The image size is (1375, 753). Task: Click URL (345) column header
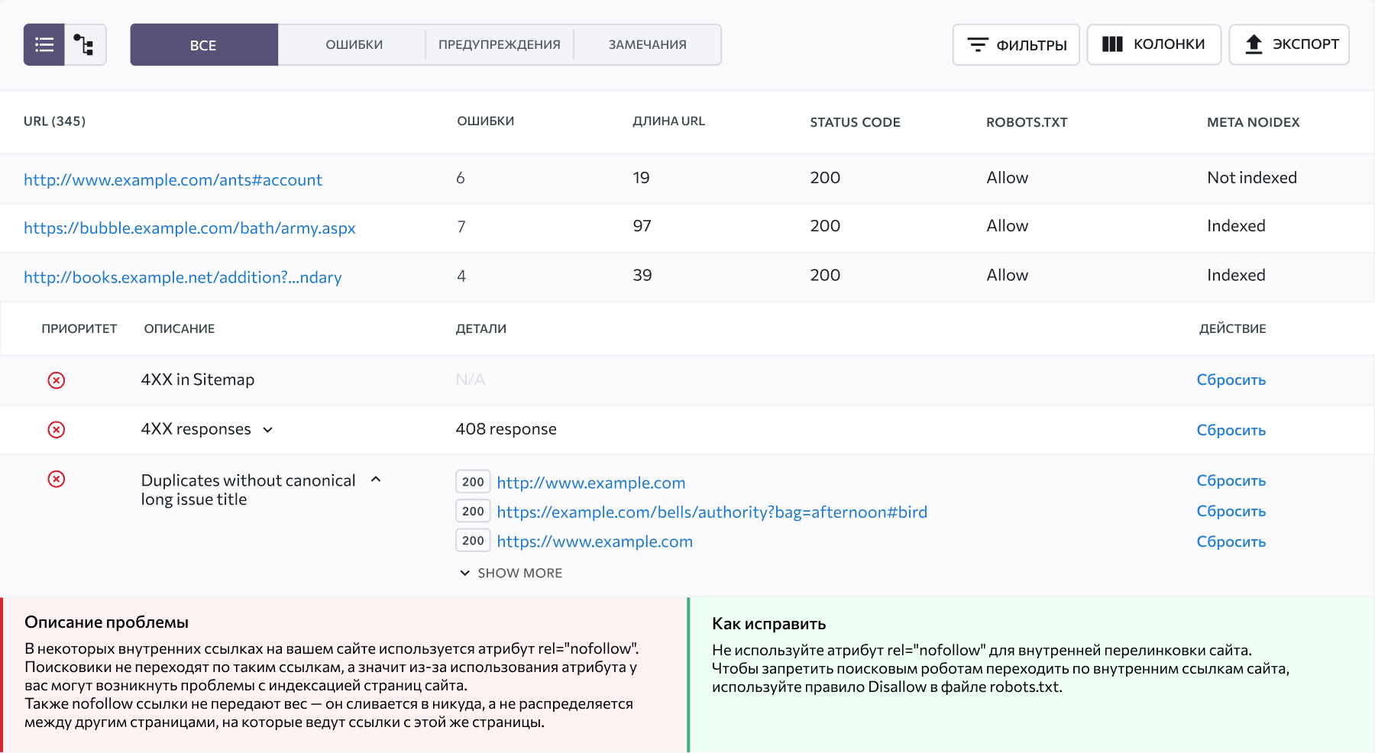[54, 121]
